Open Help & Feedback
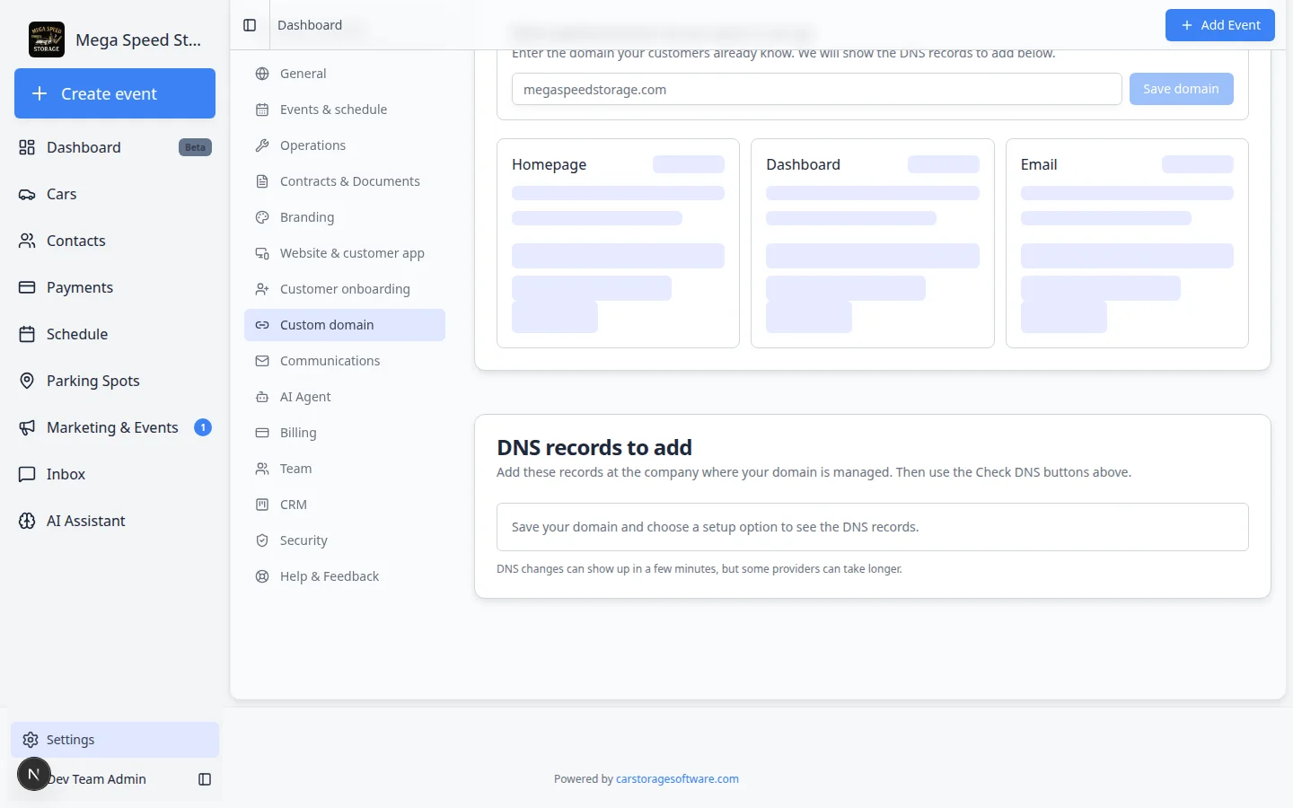This screenshot has width=1293, height=808. (345, 576)
